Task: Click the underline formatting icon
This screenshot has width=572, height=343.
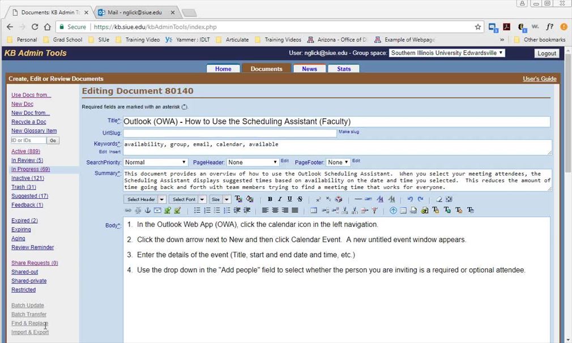Action: point(289,199)
